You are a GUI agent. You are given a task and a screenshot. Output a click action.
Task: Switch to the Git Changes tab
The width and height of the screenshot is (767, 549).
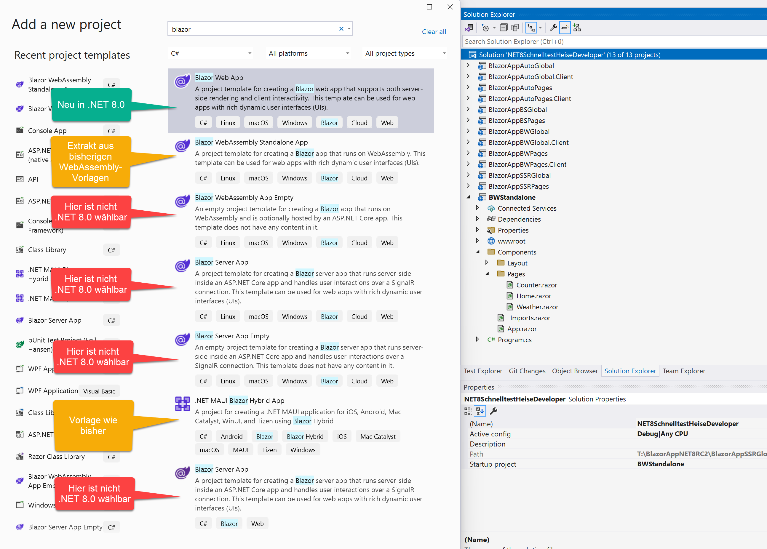(527, 371)
